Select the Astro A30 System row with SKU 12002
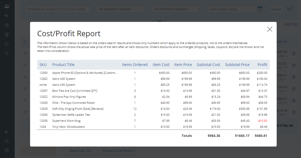Viewport: 301px width, 158px height. [64, 79]
